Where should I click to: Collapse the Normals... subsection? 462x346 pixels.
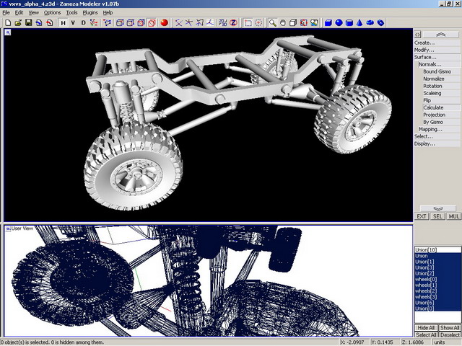[430, 64]
